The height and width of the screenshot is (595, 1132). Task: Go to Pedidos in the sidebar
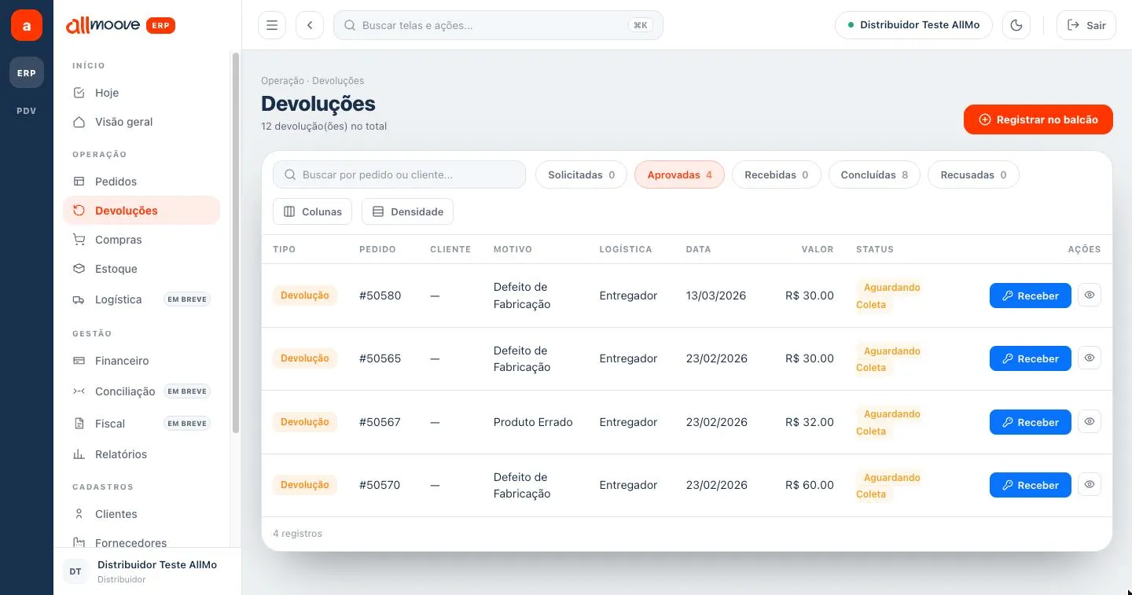[x=141, y=182]
